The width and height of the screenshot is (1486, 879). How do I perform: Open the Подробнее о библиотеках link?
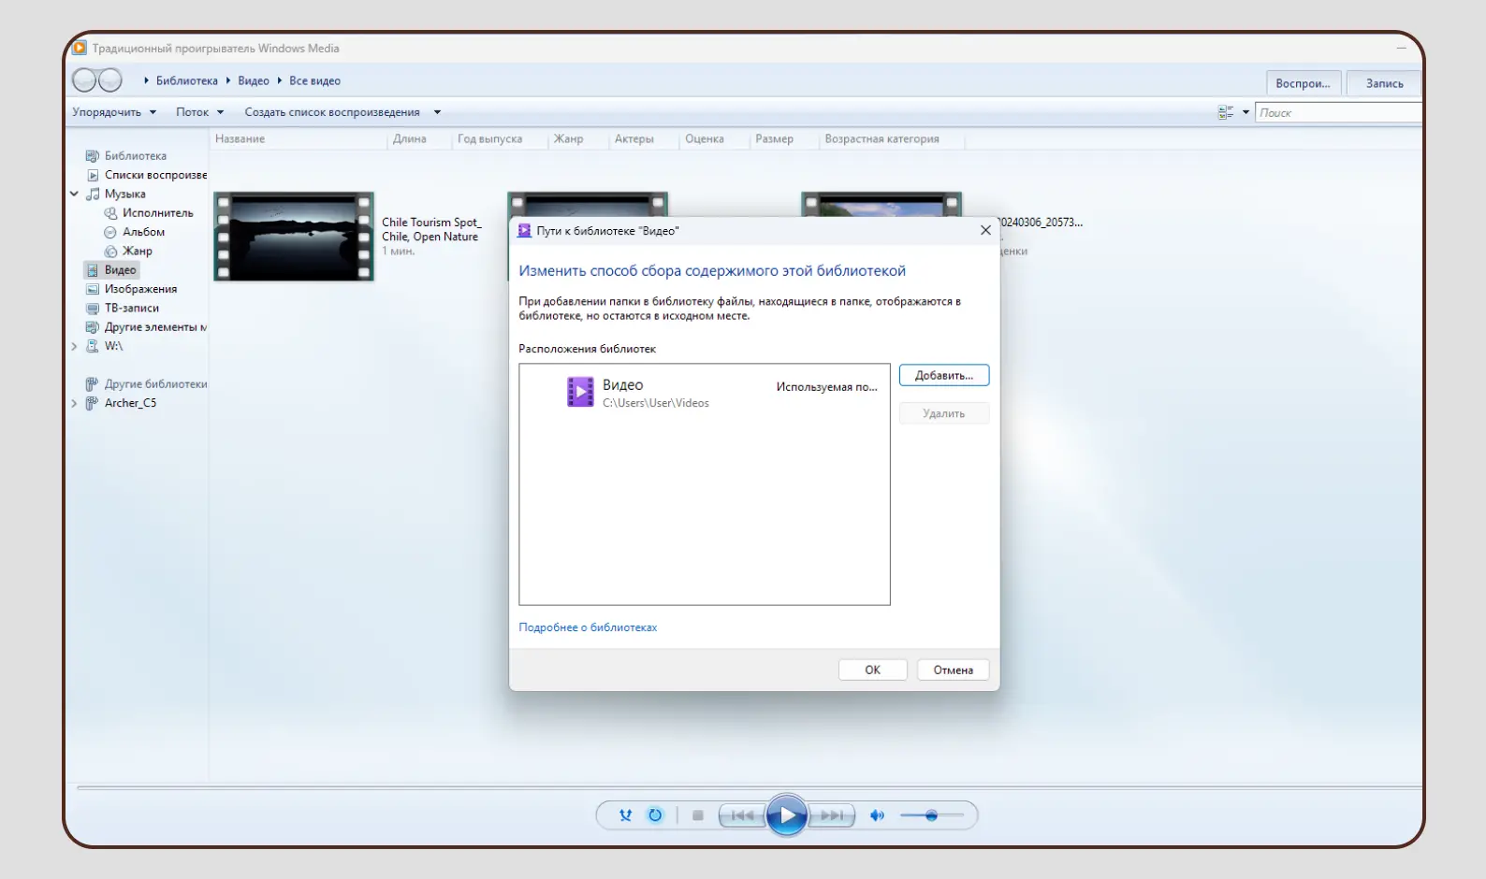click(x=588, y=627)
